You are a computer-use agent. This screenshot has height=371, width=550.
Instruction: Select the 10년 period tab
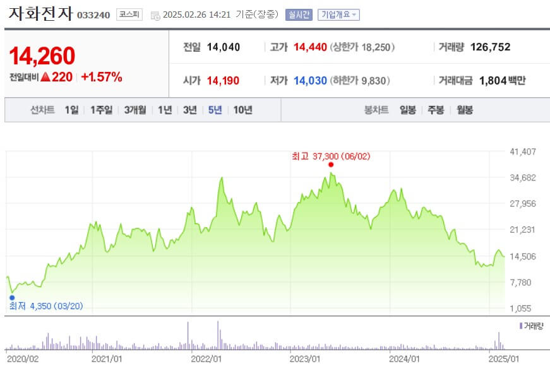pyautogui.click(x=242, y=109)
